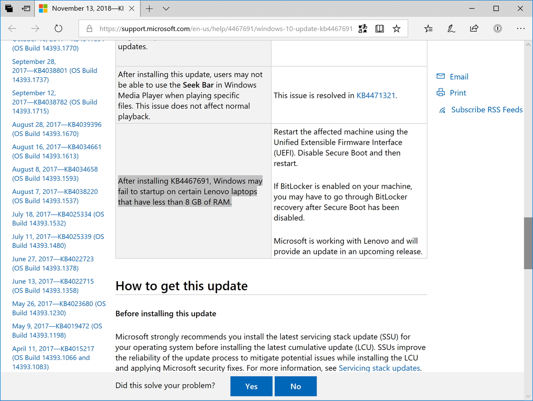Image resolution: width=533 pixels, height=401 pixels.
Task: Open June 27, 2017 KB4022723 update
Action: 53,264
